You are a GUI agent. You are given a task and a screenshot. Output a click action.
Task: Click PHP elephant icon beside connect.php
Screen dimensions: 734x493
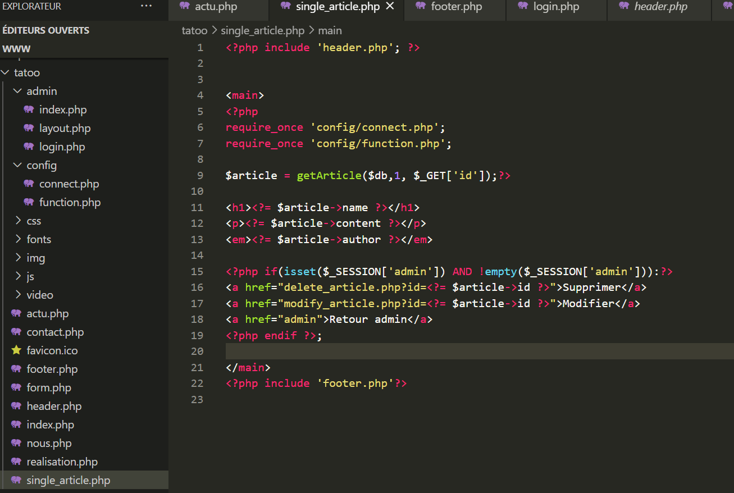(29, 184)
